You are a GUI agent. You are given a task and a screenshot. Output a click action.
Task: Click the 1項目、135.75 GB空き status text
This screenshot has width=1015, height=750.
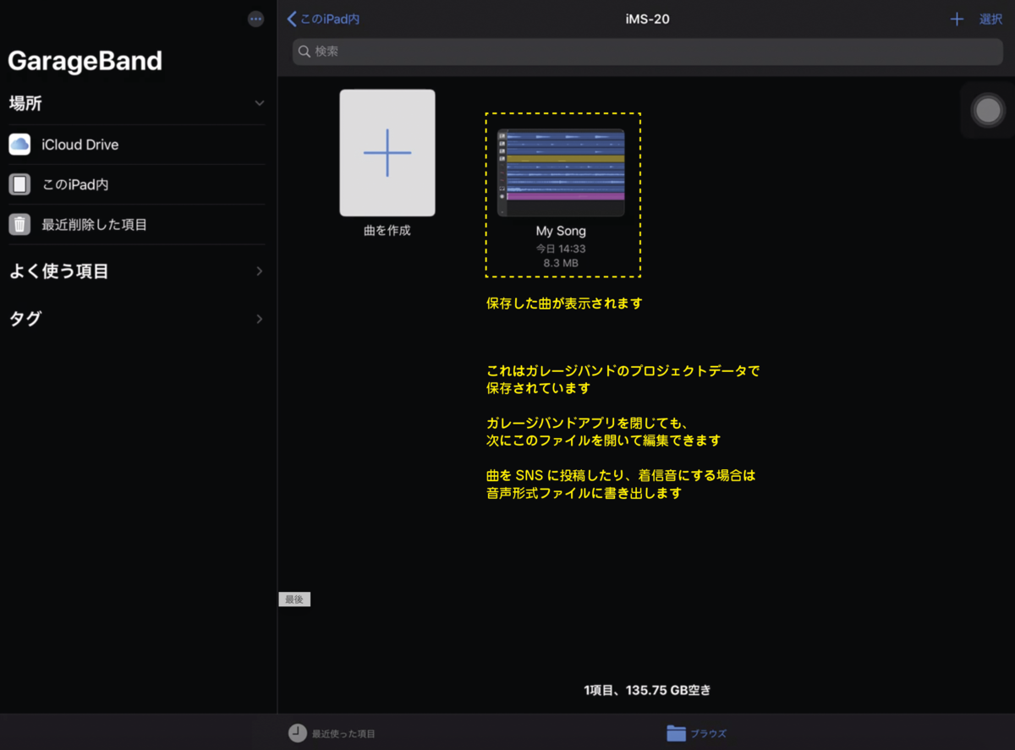click(647, 690)
